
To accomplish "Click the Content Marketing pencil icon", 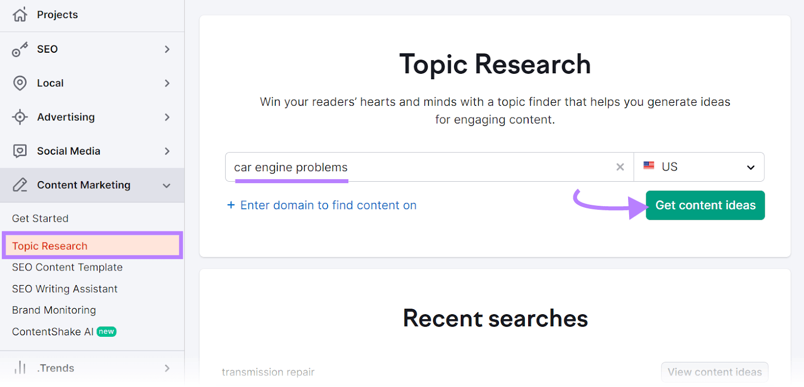I will [x=20, y=185].
